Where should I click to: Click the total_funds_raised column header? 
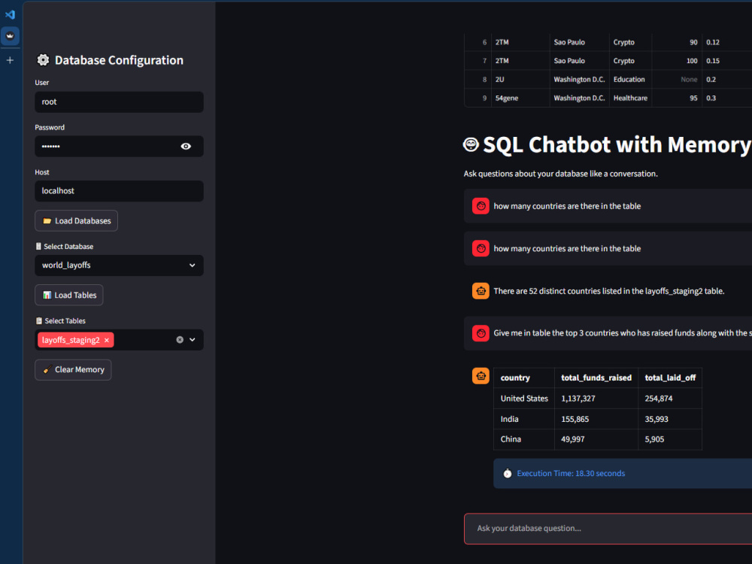596,378
